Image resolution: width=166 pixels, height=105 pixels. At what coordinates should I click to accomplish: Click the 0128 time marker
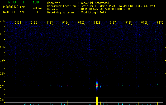(x=129, y=23)
